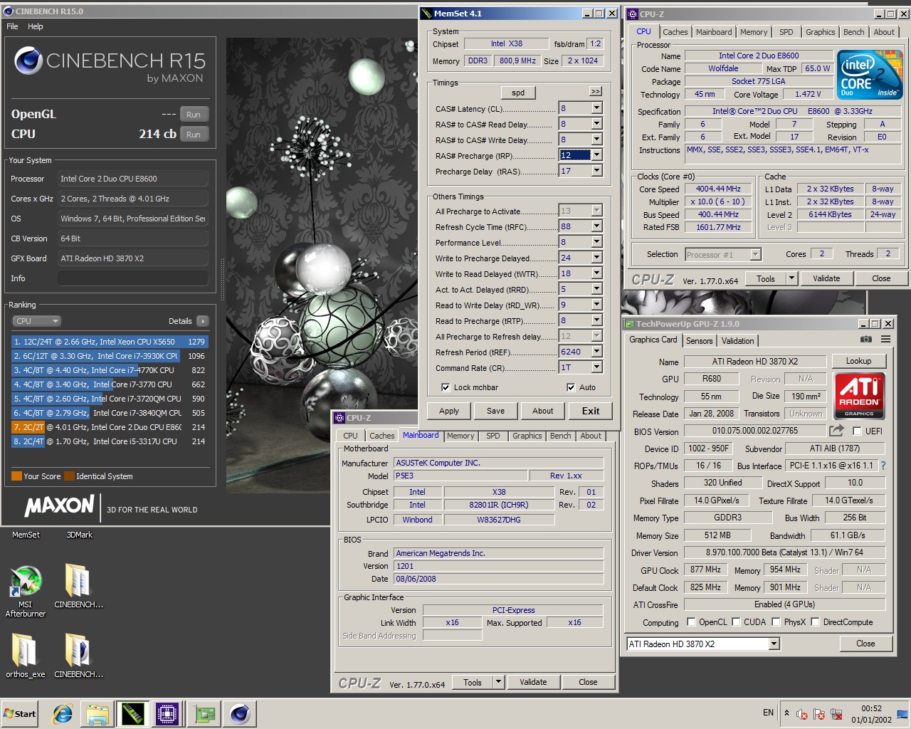Click the bus interface question mark icon

pos(883,466)
